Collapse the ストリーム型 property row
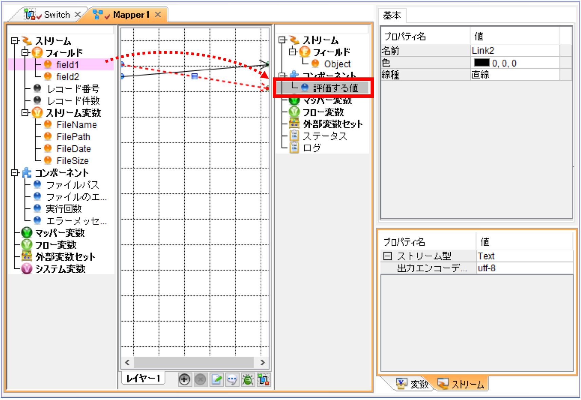Image resolution: width=581 pixels, height=400 pixels. point(387,256)
